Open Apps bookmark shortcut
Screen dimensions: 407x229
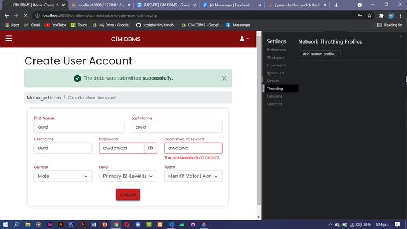click(12, 25)
